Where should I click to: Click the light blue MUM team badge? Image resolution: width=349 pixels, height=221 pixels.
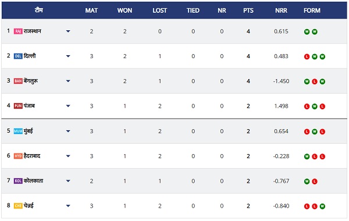pyautogui.click(x=18, y=131)
